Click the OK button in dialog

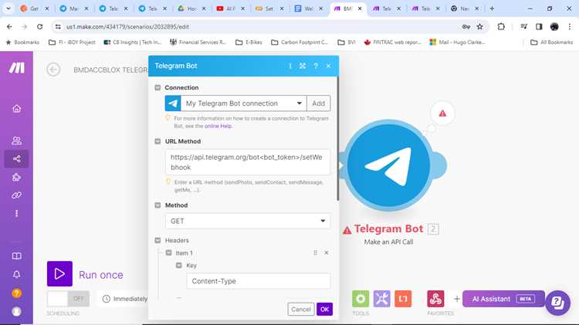point(324,309)
